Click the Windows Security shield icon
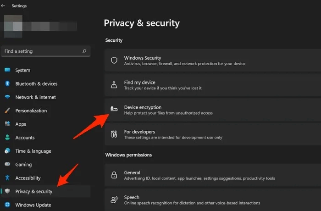Screen dimensions: 321x211 [x=114, y=61]
